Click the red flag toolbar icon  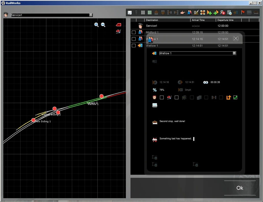click(x=243, y=12)
